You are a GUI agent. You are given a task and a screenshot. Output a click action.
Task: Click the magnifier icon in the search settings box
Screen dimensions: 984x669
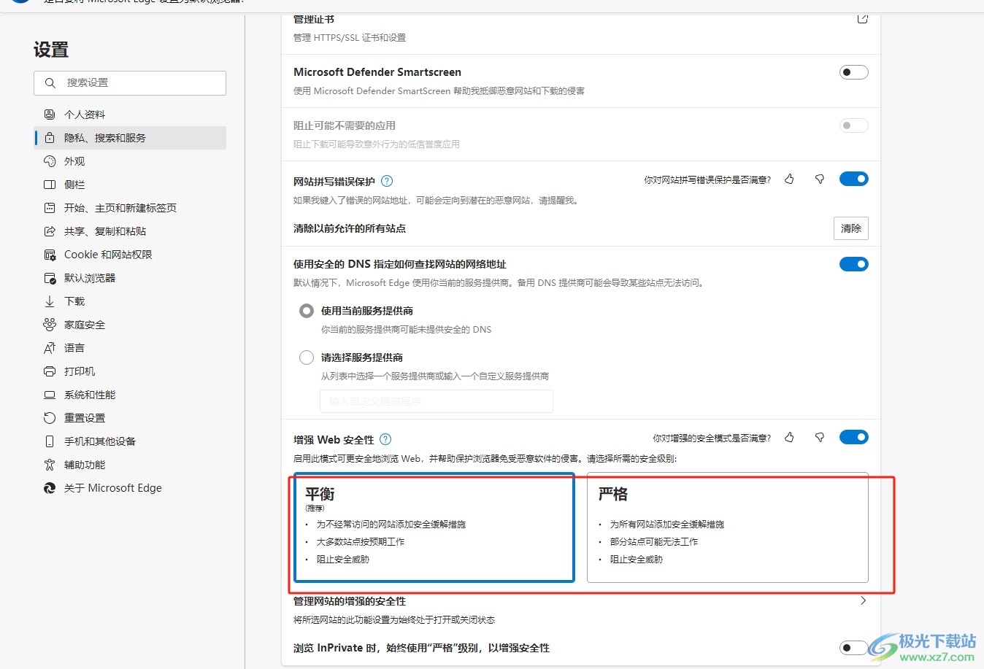pyautogui.click(x=50, y=83)
